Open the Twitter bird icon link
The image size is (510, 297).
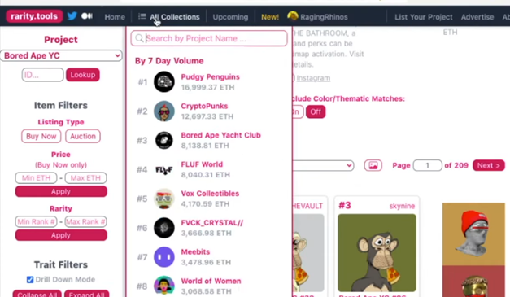point(72,16)
